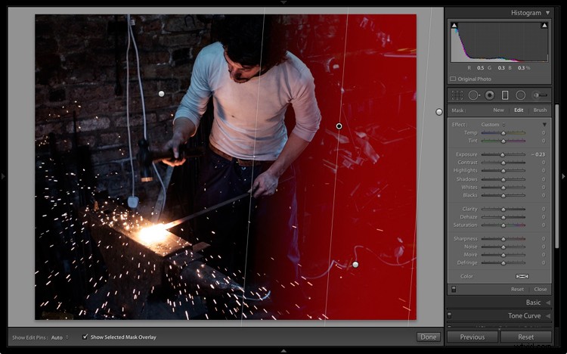The height and width of the screenshot is (354, 567).
Task: Collapse the effect sliders disclosure triangle
Action: (x=544, y=125)
